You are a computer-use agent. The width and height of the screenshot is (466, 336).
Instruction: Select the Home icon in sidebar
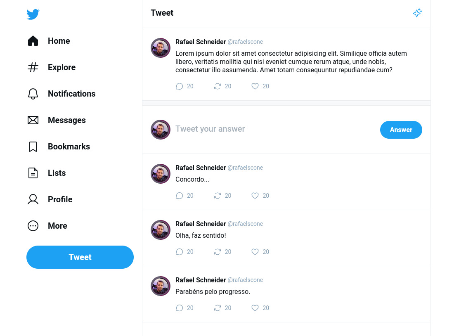click(x=33, y=40)
